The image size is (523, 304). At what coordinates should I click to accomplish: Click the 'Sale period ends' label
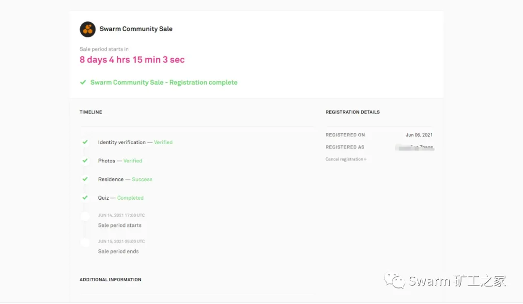(119, 251)
